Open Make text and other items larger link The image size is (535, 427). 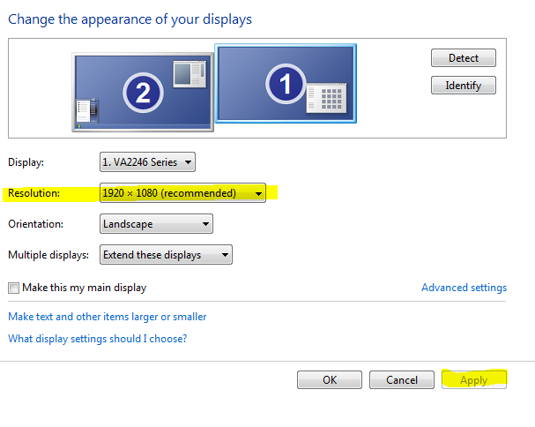[107, 317]
